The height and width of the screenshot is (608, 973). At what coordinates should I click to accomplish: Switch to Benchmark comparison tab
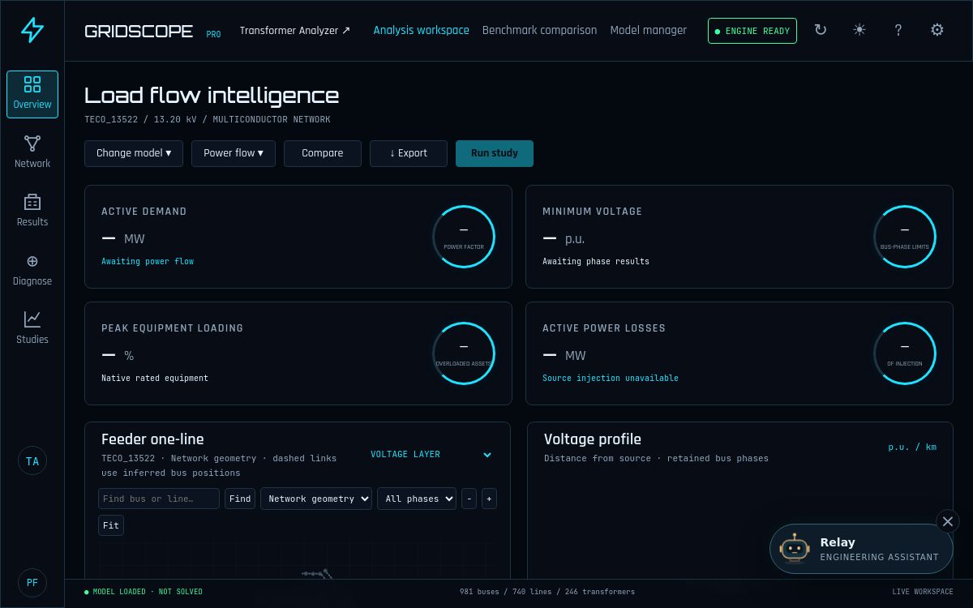(x=539, y=31)
